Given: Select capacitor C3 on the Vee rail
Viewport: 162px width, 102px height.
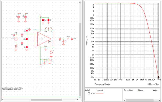Looking at the screenshot, I should [50, 61].
